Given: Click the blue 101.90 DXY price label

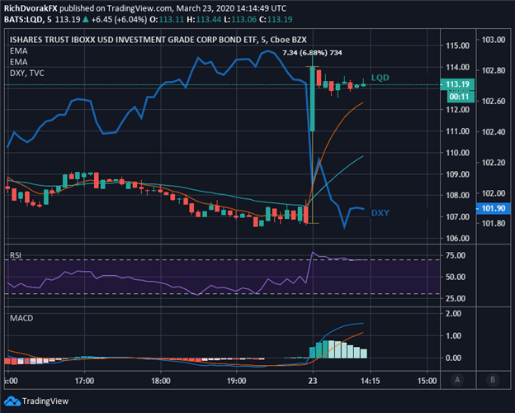Looking at the screenshot, I should click(x=494, y=208).
